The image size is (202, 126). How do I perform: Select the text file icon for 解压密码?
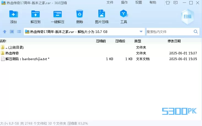tap(3, 59)
